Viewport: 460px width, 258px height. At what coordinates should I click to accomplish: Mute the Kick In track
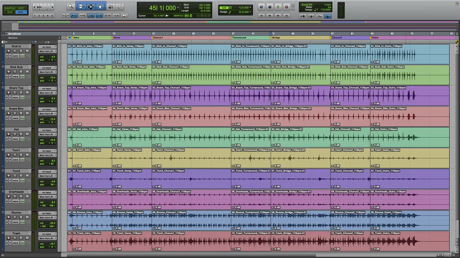click(x=27, y=51)
